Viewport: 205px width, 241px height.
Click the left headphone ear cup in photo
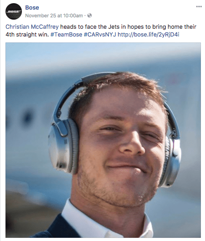63,146
